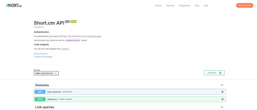Open the swagger.json link
257x110 pixels.
click(x=39, y=27)
